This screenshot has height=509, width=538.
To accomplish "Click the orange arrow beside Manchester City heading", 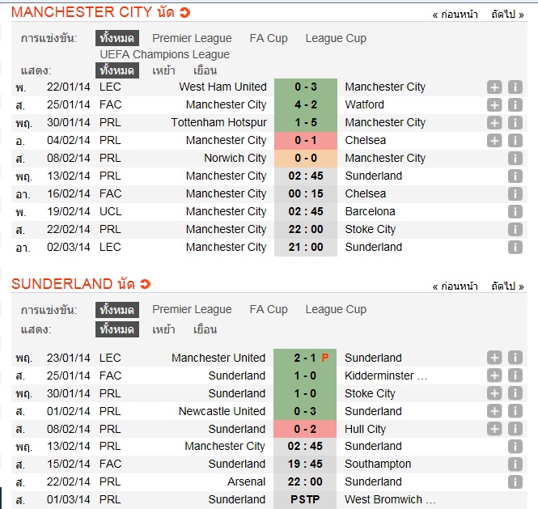I will click(x=184, y=13).
